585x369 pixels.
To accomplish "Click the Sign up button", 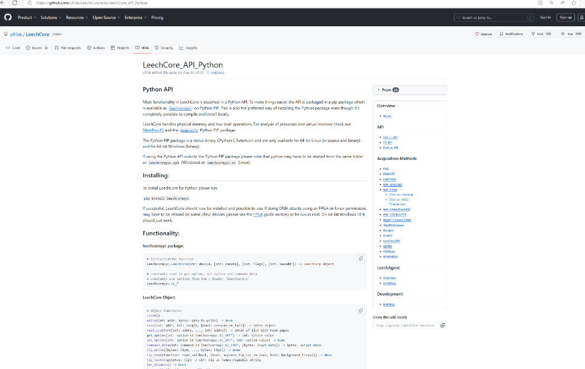I will click(565, 17).
